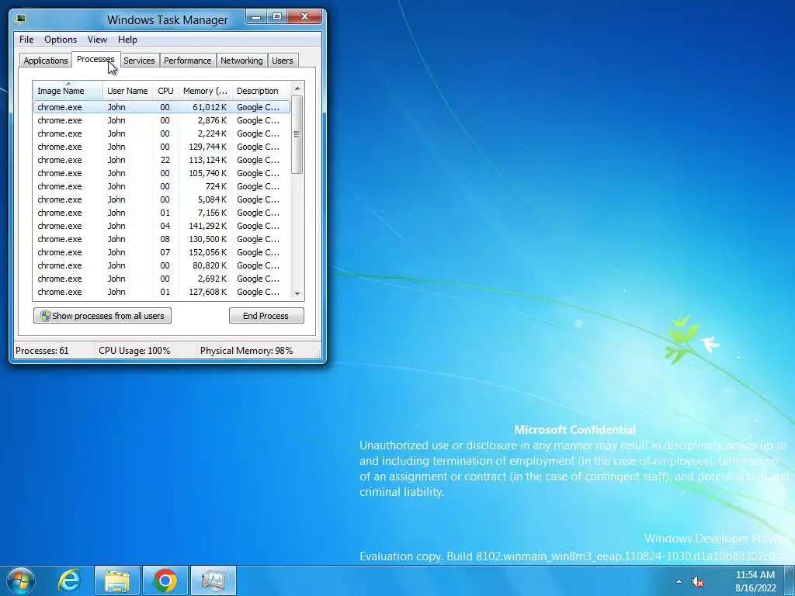
Task: Show hidden system tray icons arrow
Action: pyautogui.click(x=679, y=582)
